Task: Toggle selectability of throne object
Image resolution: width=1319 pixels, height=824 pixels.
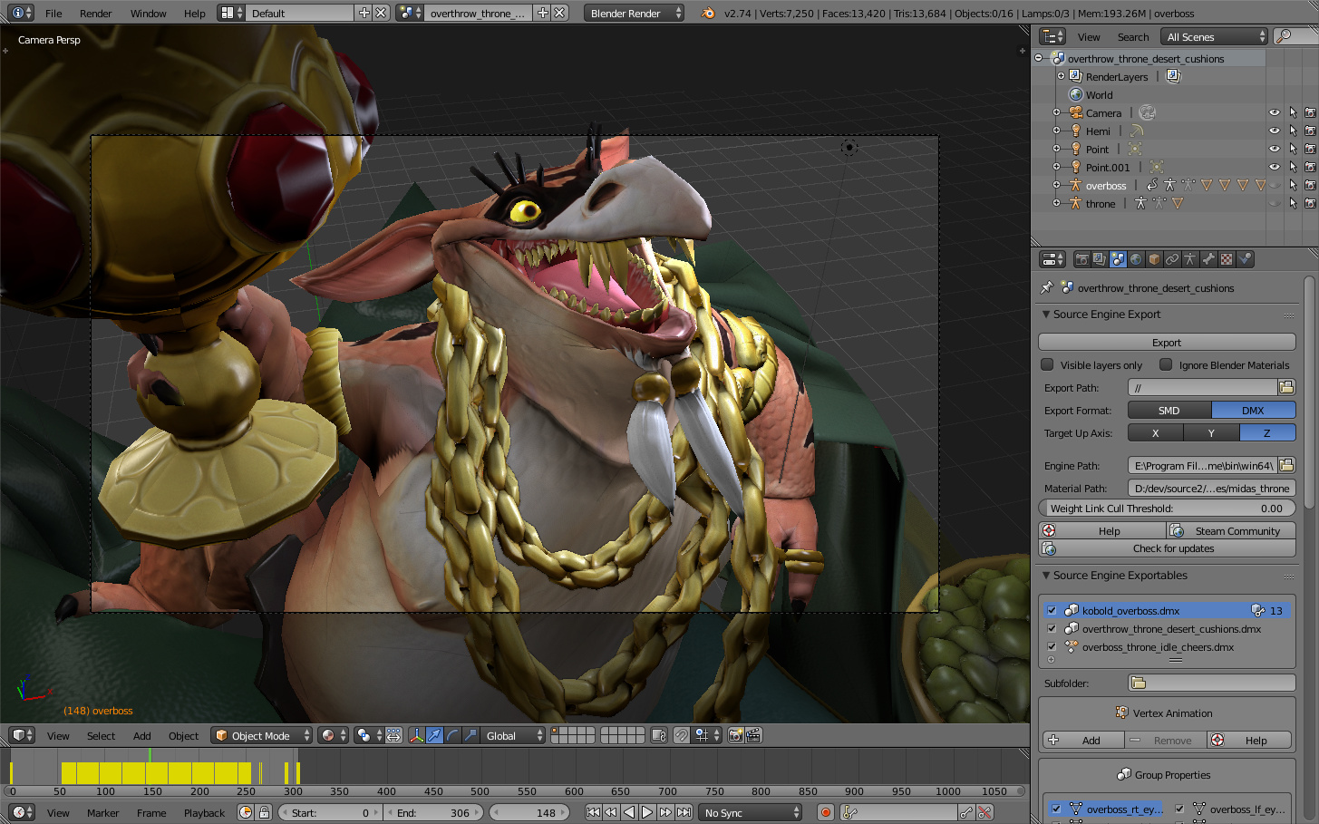Action: click(x=1293, y=203)
